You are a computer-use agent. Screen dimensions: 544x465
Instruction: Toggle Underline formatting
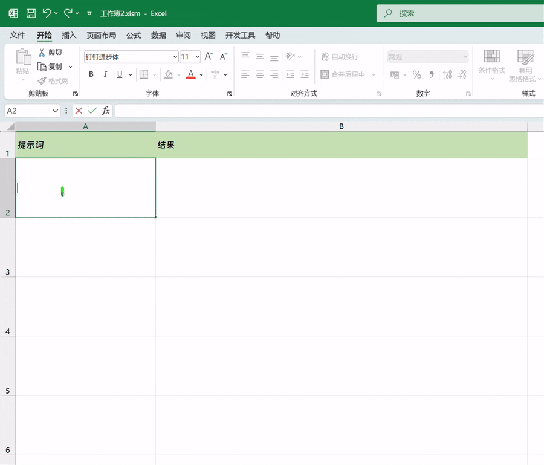(120, 74)
